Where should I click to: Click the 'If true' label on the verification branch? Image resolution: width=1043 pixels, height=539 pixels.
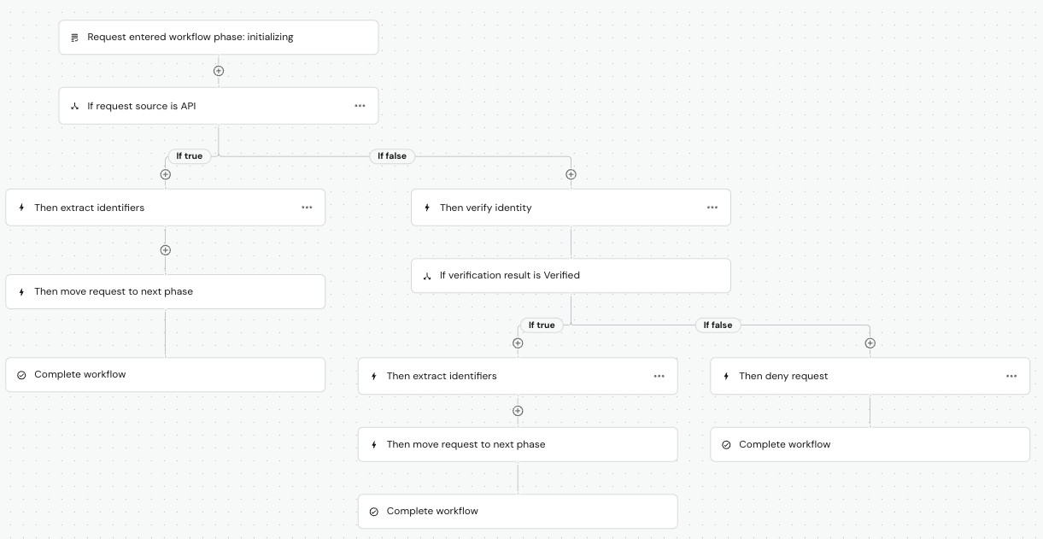click(x=542, y=325)
